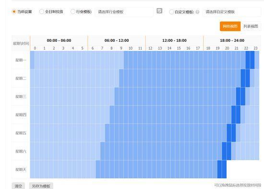Viewport: 264px width, 189px height.
Task: Click the 18:00 - 24:00 time range header
Action: pyautogui.click(x=232, y=40)
